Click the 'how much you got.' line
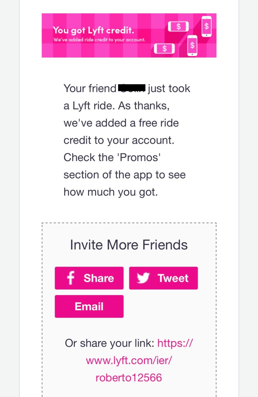Screen dimensions: 258x397 pyautogui.click(x=111, y=192)
